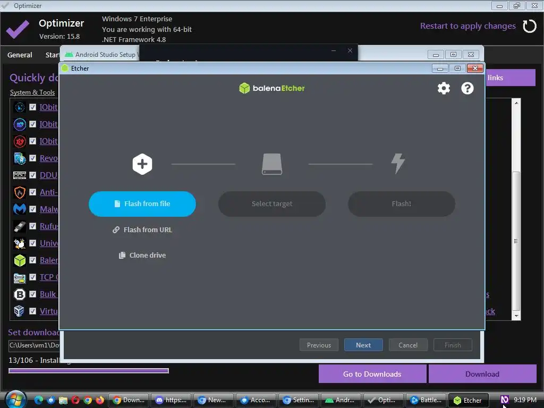
Task: Open balenaEtcher settings gear
Action: [444, 88]
